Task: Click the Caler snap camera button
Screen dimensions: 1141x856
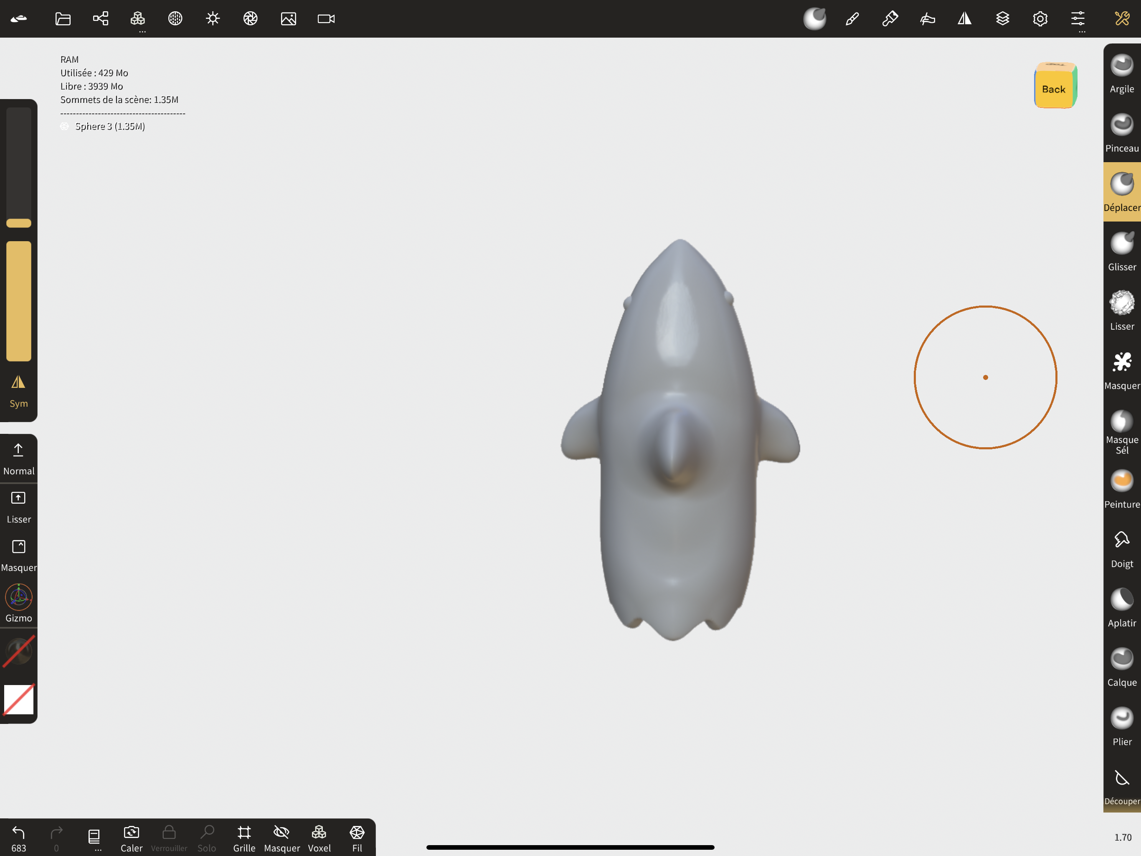Action: click(x=132, y=838)
